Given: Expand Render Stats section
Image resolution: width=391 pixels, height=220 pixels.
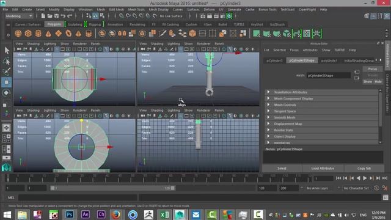Looking at the screenshot, I should (x=321, y=130).
